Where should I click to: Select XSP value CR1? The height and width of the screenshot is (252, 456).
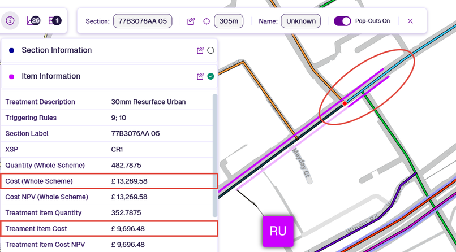click(117, 150)
